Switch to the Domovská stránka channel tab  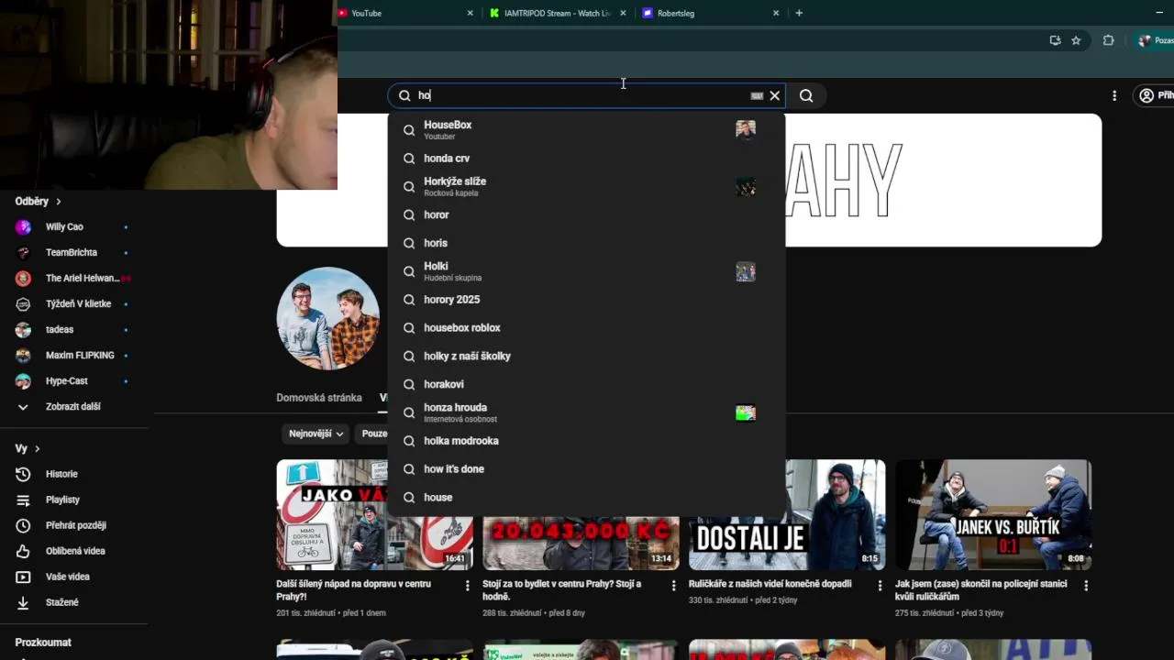(319, 398)
